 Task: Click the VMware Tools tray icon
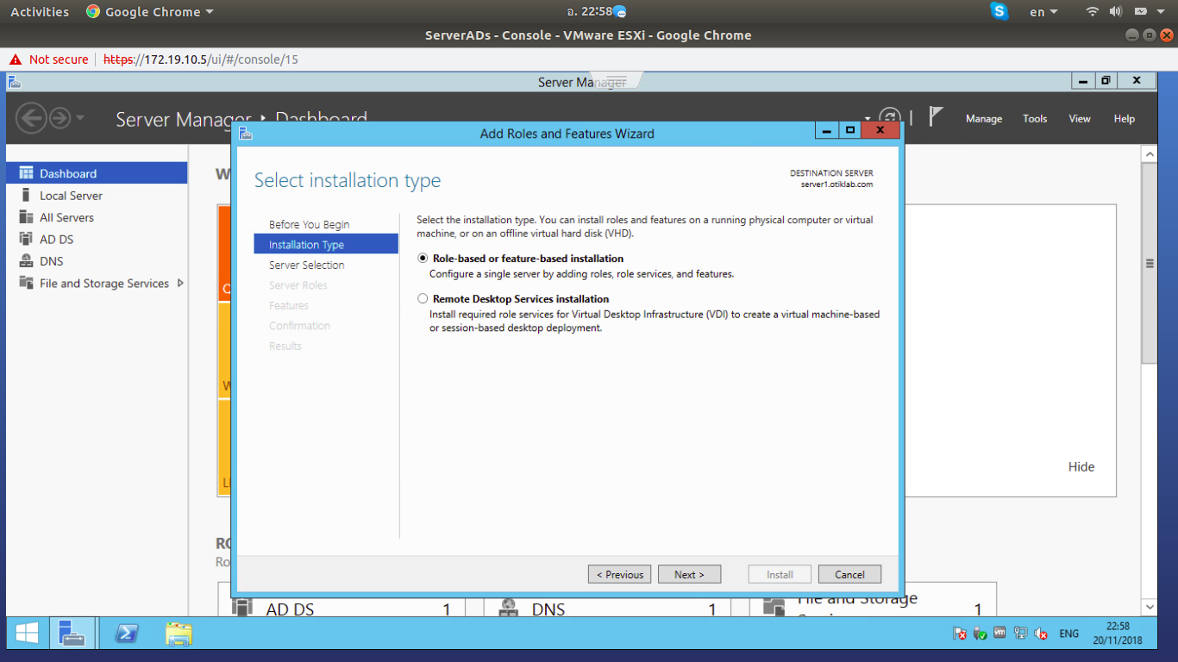coord(1000,633)
